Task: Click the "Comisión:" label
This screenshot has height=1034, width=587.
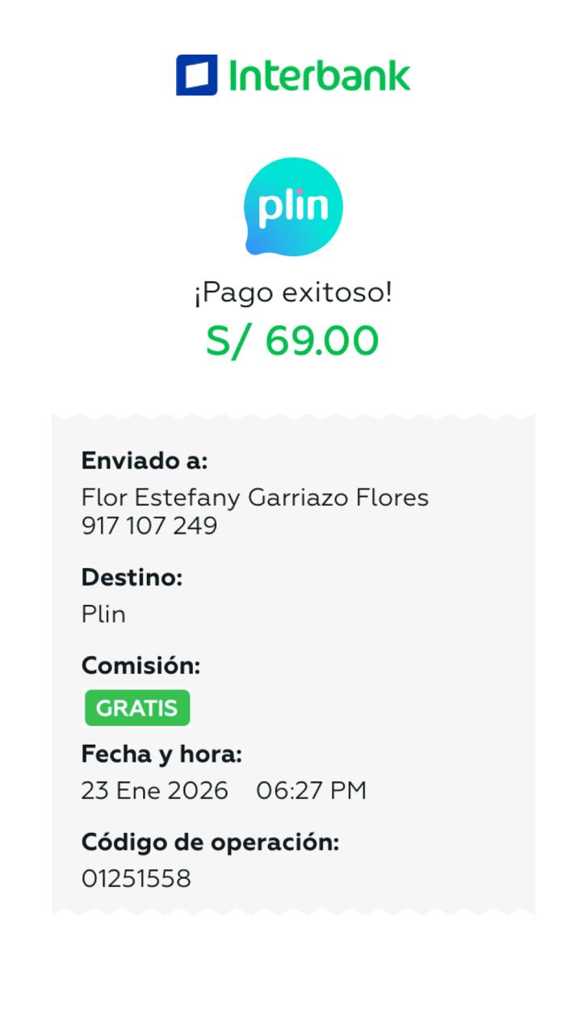Action: [140, 666]
